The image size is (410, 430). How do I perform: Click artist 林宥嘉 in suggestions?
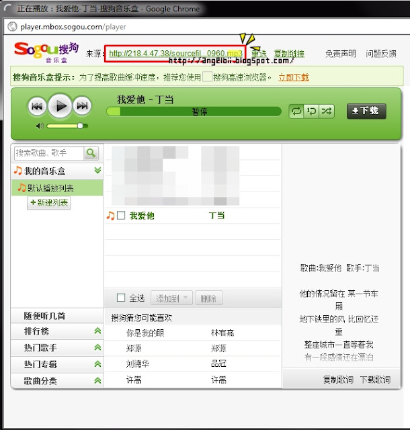[222, 333]
